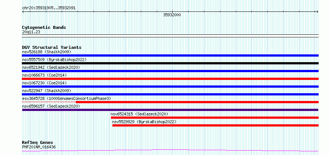Select the red bar under nsv1066673
The height and width of the screenshot is (155, 329).
tap(170, 79)
